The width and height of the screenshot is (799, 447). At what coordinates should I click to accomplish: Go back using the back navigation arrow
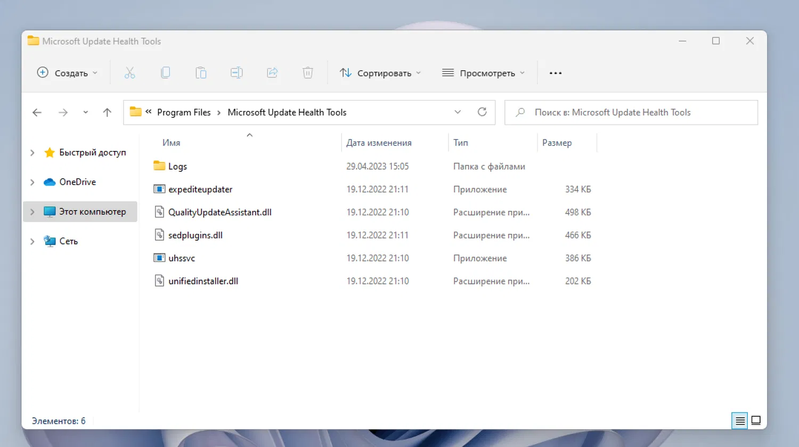[x=37, y=112]
